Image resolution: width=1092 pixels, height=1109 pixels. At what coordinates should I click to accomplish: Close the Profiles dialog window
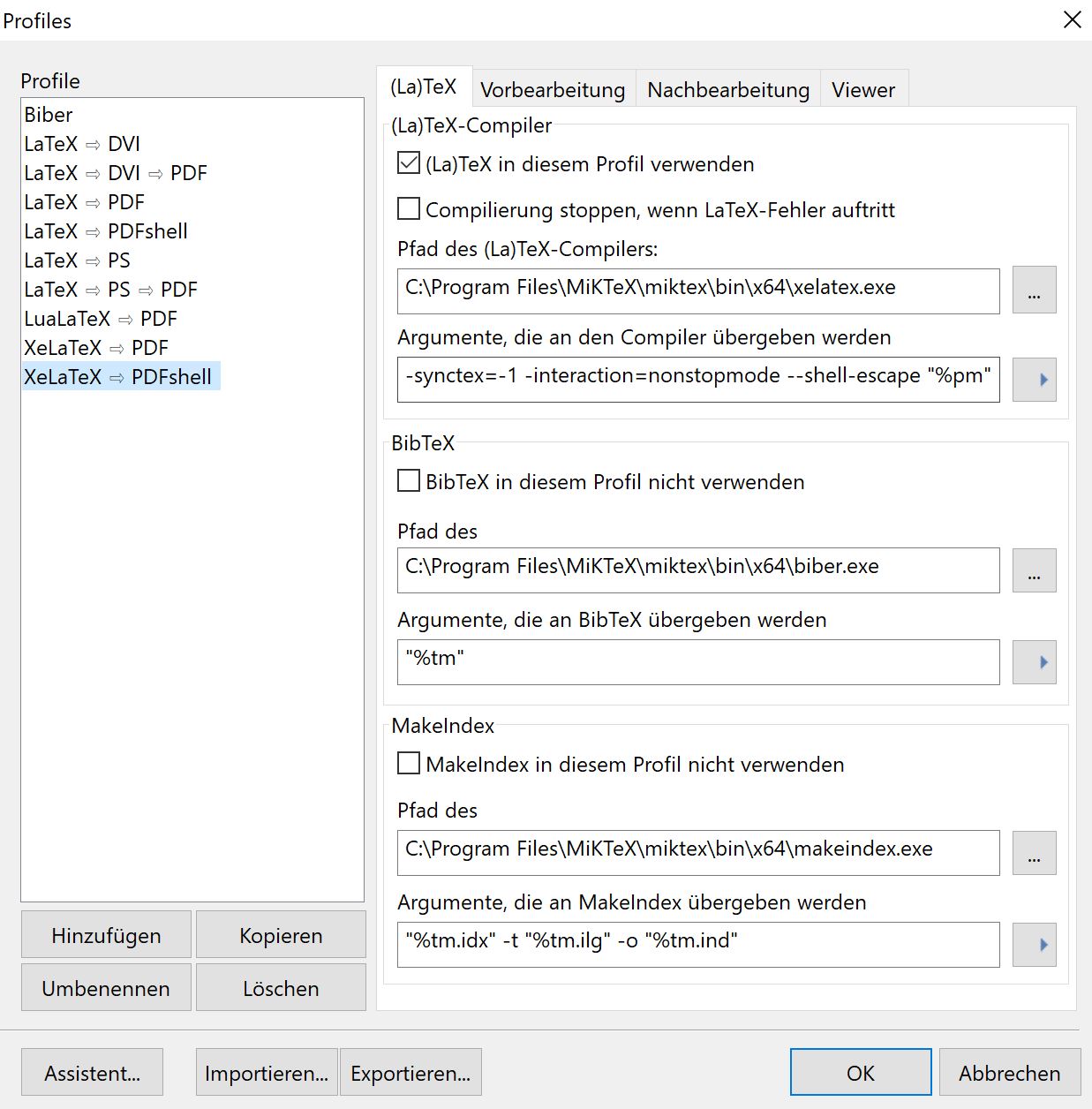click(1072, 19)
